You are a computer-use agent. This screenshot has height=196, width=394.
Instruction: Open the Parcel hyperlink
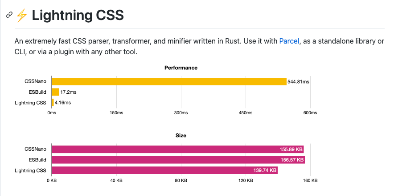pos(289,41)
